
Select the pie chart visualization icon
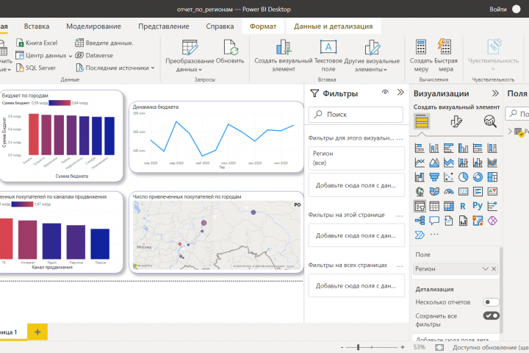pos(463,177)
